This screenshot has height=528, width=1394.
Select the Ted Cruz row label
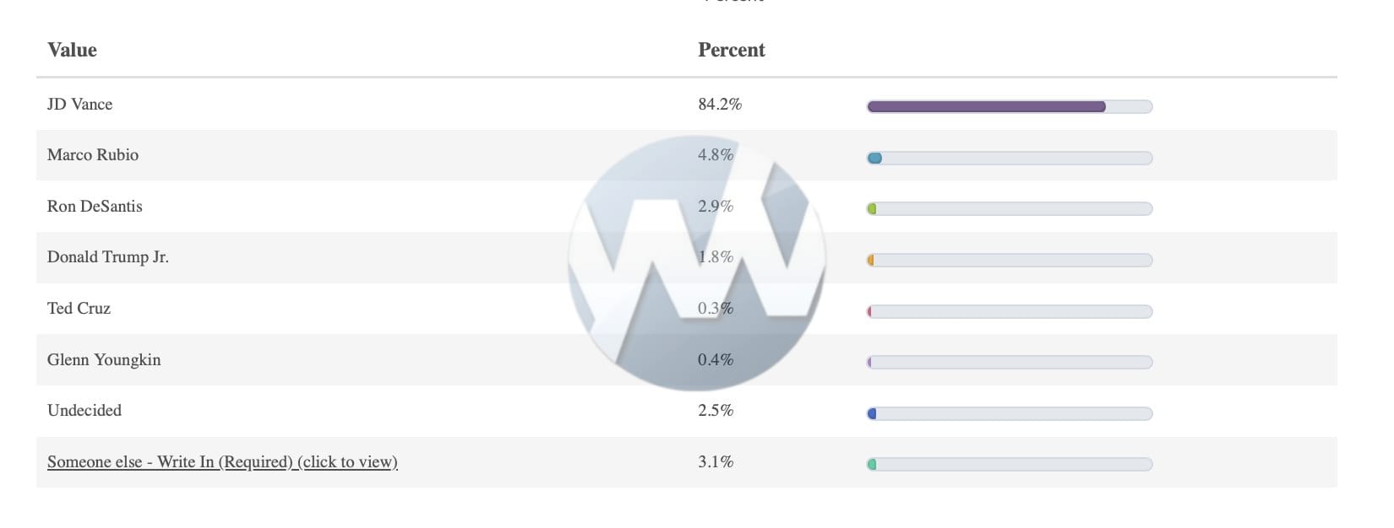(79, 309)
